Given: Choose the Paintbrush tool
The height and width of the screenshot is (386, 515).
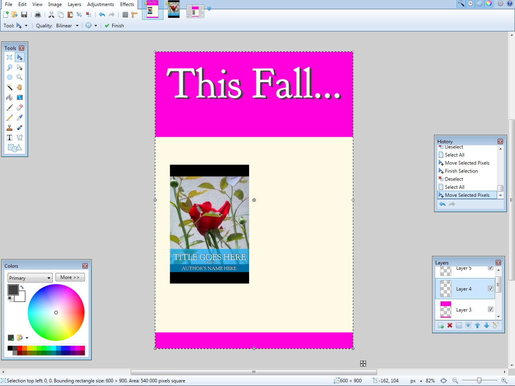Looking at the screenshot, I should (x=10, y=107).
